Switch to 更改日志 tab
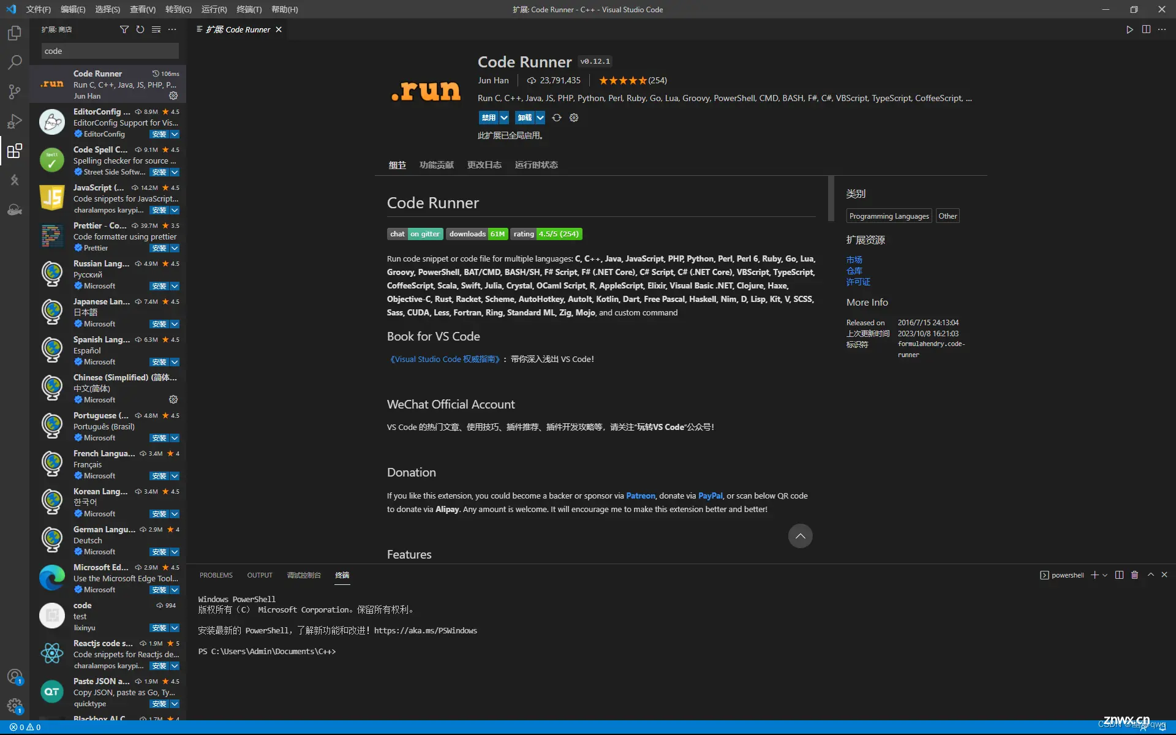 (484, 165)
